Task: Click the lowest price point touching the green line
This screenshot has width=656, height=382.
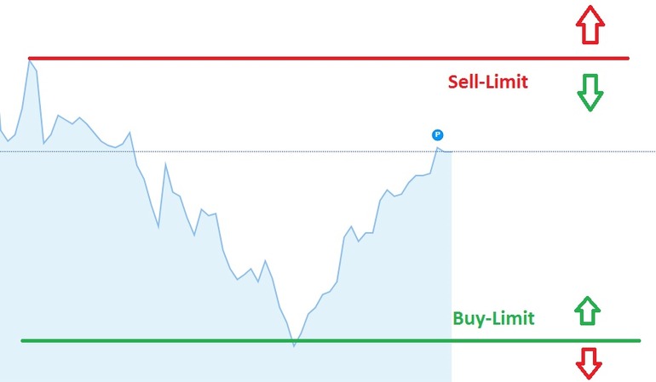Action: [294, 345]
